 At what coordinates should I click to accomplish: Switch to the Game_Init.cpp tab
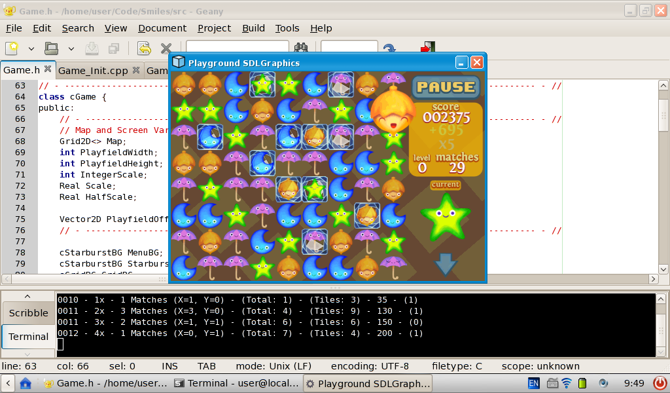[x=93, y=71]
